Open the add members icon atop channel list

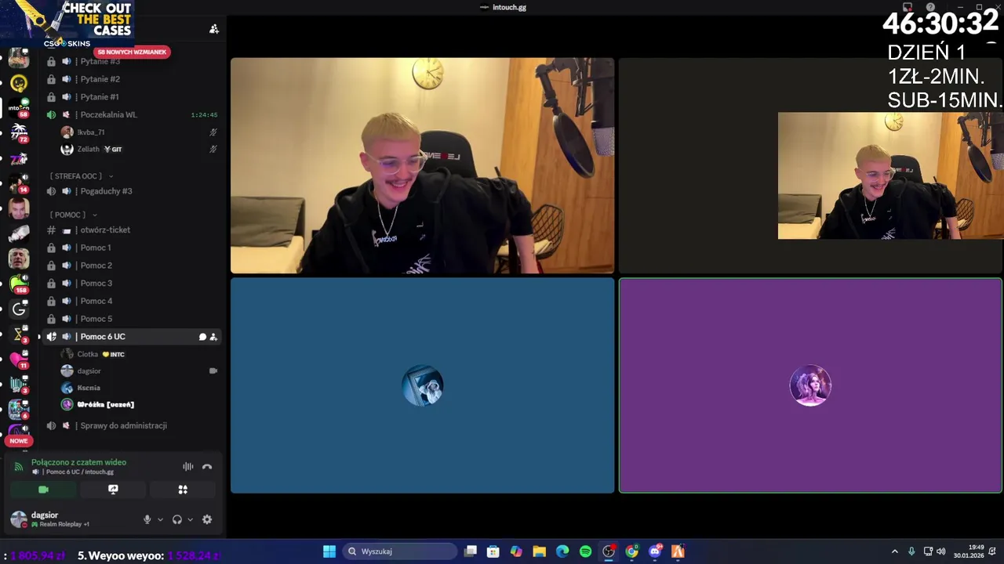coord(214,29)
